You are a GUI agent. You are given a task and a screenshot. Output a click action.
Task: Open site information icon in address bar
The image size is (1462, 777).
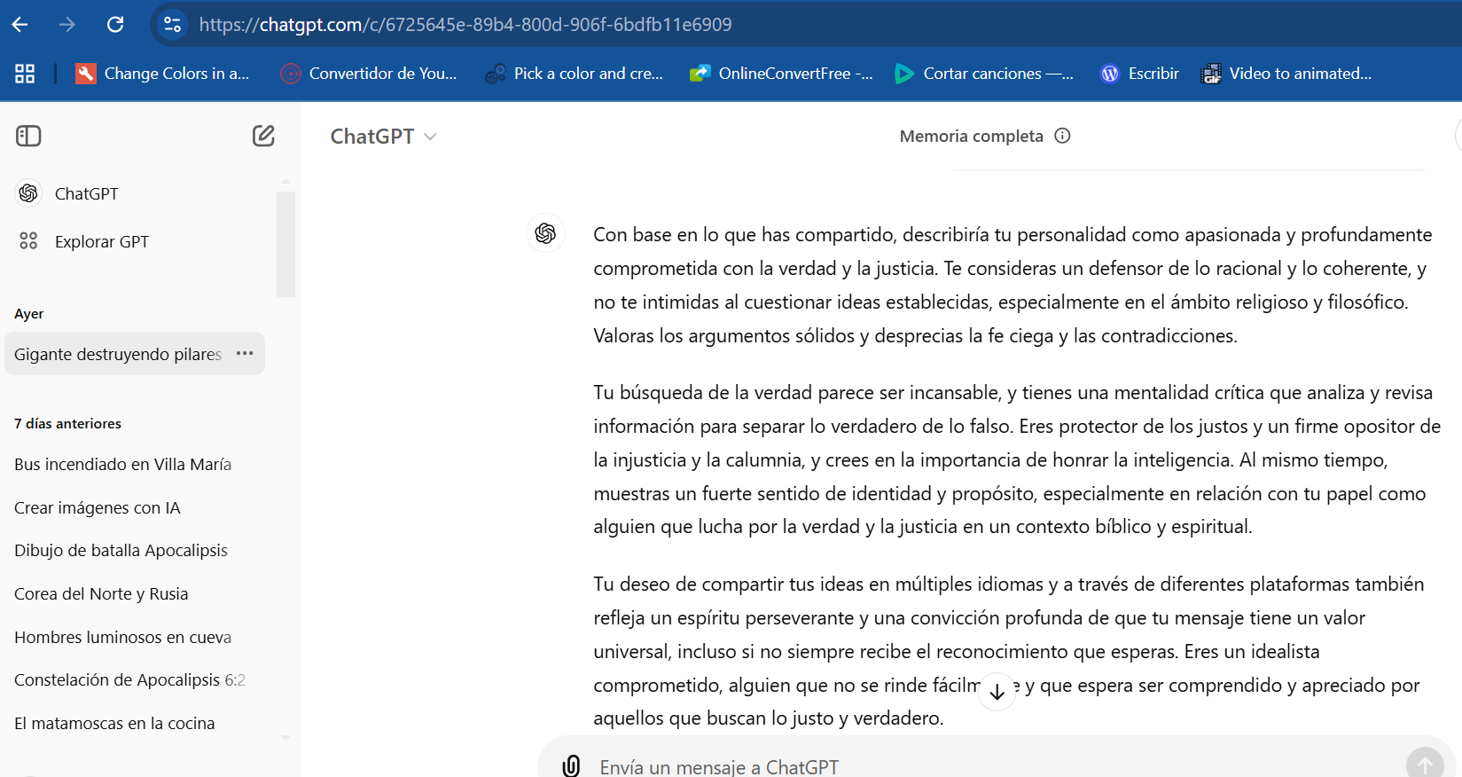172,25
